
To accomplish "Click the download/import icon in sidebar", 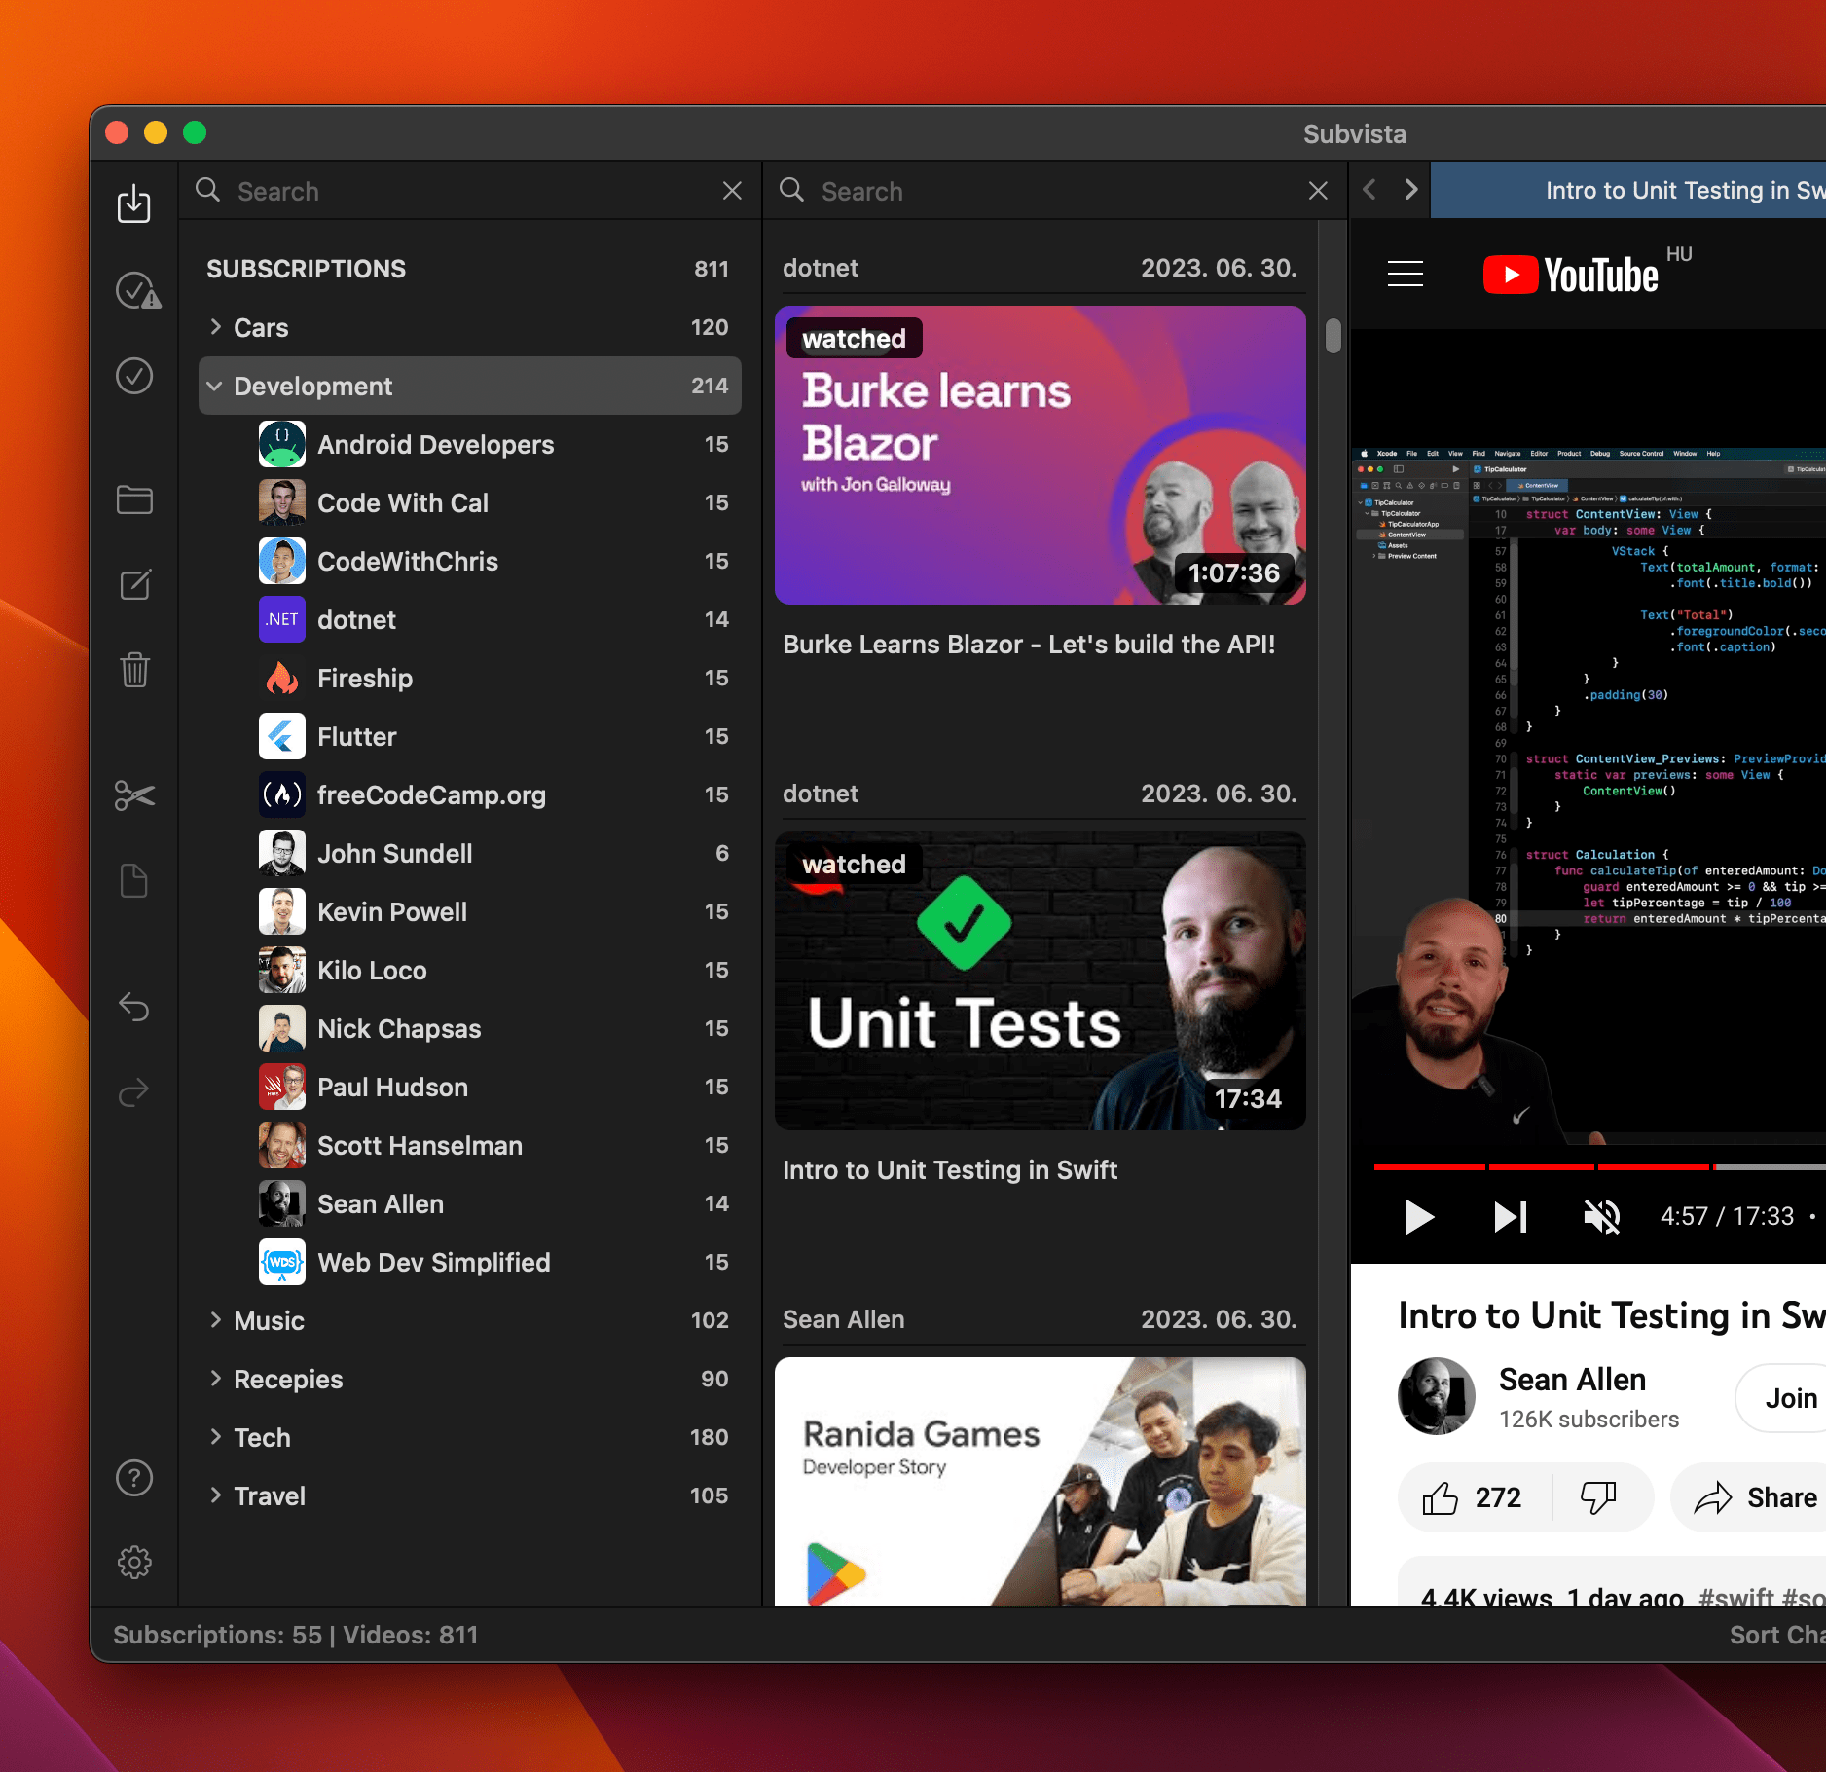I will pyautogui.click(x=133, y=204).
